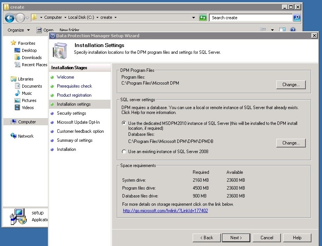Click Change button for DPM program files
The image size is (322, 246).
click(x=291, y=85)
